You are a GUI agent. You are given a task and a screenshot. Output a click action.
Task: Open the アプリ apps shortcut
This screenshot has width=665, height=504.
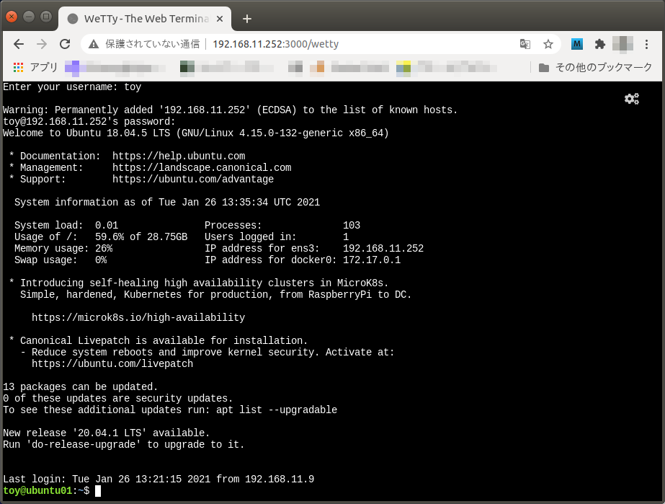point(35,68)
